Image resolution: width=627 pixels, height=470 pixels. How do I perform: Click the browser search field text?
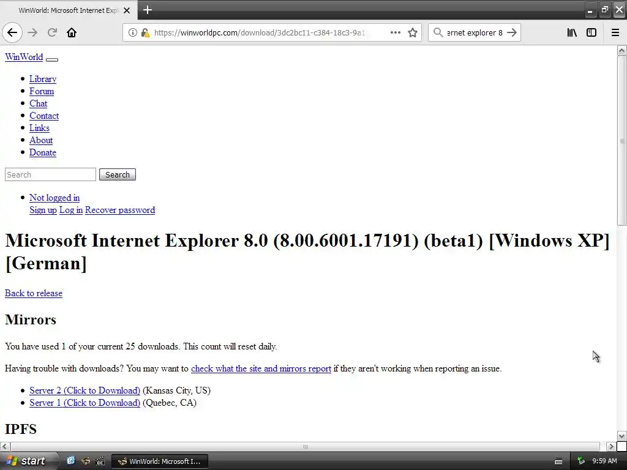pos(475,32)
